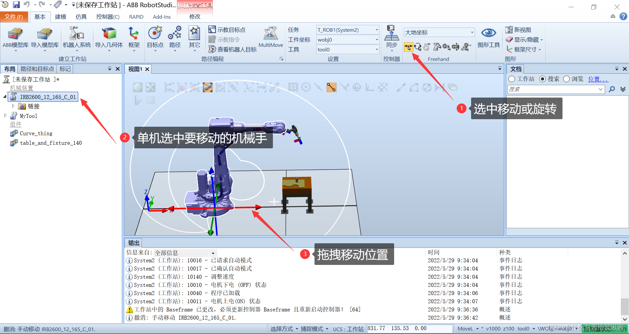The width and height of the screenshot is (629, 334).
Task: Click the search magnifier in the 文档 panel
Action: pos(612,89)
